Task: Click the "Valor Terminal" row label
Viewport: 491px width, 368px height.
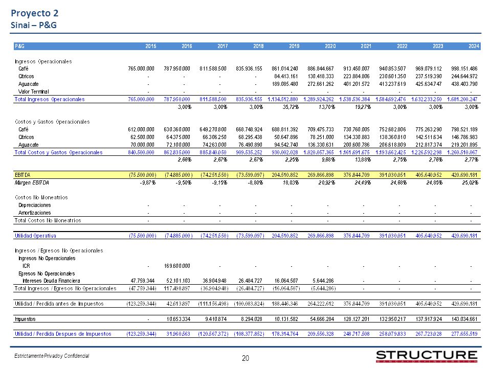Action: click(x=34, y=91)
